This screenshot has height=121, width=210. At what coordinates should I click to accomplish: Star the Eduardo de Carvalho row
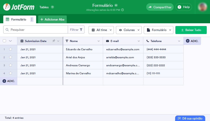tap(11, 49)
